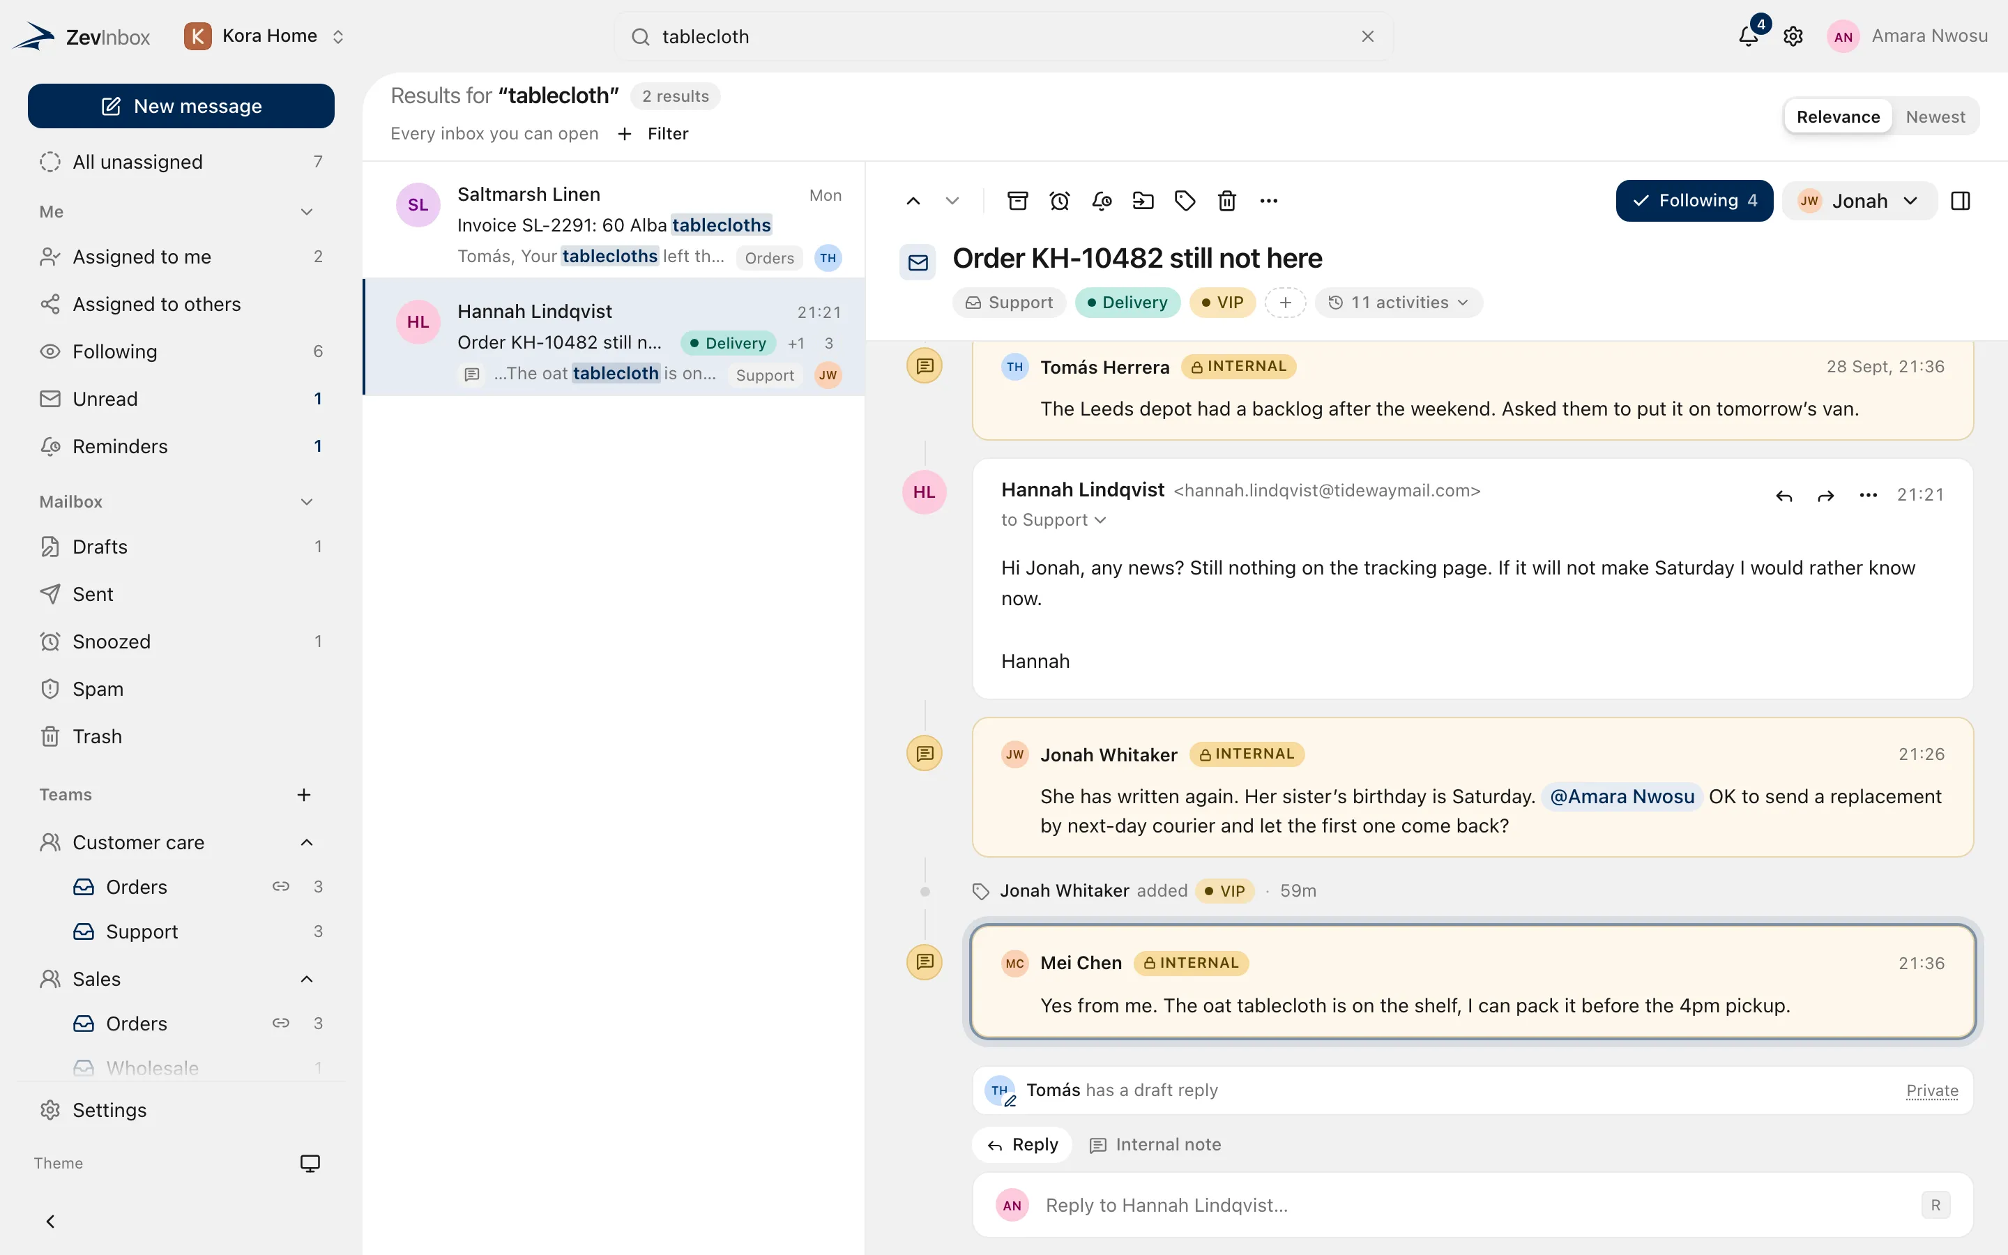The height and width of the screenshot is (1255, 2008).
Task: Open the settings gear in top bar
Action: (x=1793, y=36)
